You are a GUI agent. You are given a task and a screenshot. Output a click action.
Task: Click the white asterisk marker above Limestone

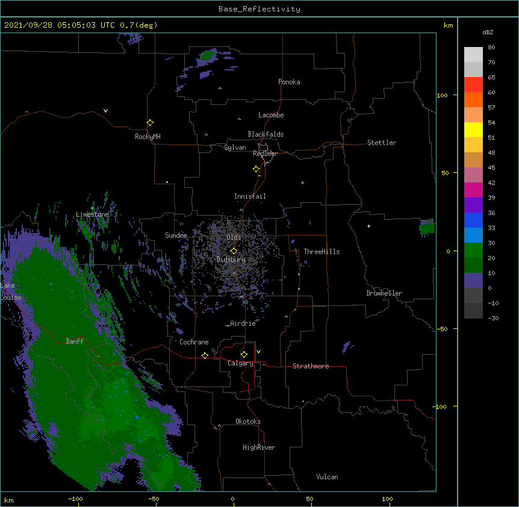tap(92, 208)
